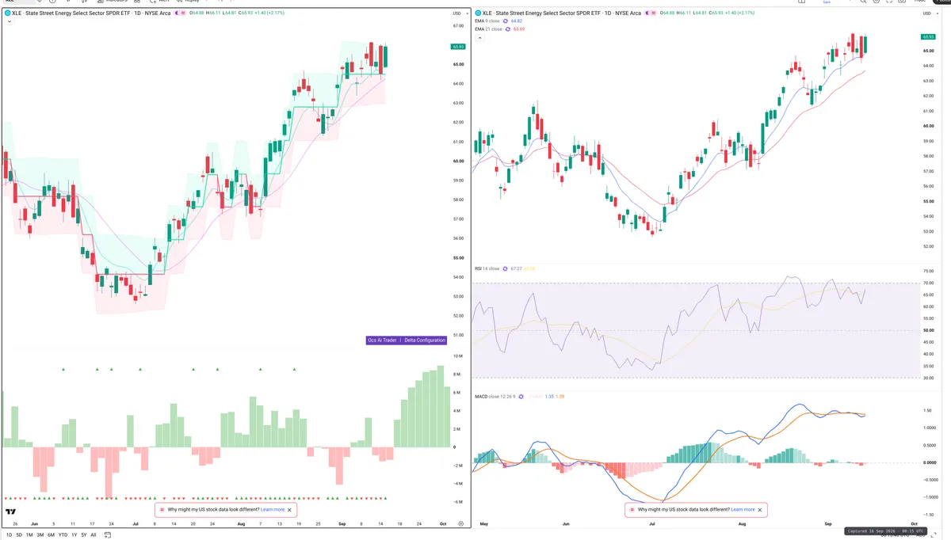Click the Sep label on the left time axis
951x540 pixels.
[x=342, y=524]
